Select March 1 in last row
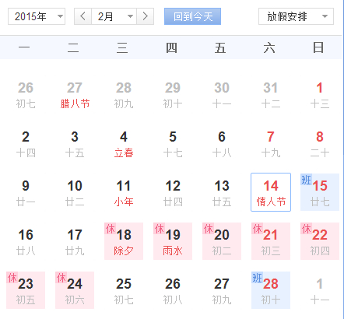 tap(320, 290)
